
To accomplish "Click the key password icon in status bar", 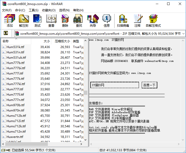I will (8, 150).
